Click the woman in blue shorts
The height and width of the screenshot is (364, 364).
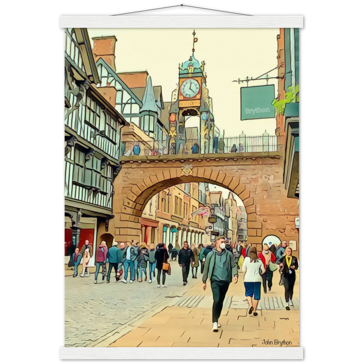pos(253,280)
